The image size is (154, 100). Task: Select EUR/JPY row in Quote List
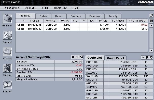pos(119,69)
